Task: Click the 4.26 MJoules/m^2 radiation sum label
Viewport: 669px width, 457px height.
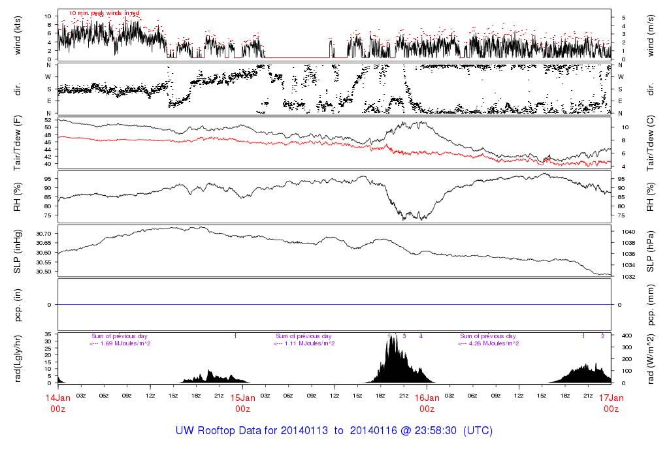Action: [x=489, y=343]
